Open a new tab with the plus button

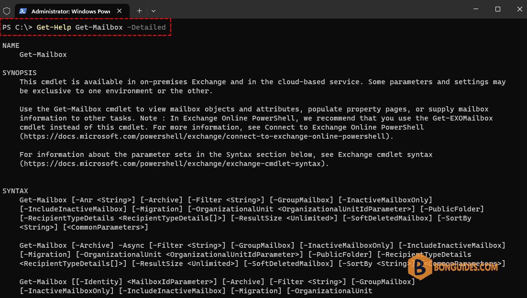(139, 11)
